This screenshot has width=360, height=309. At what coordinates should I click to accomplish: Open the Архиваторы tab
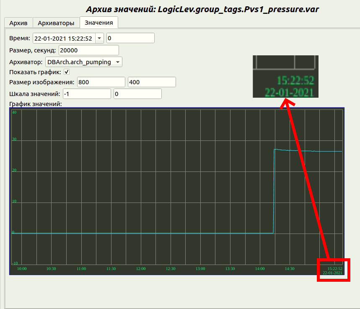pos(56,23)
